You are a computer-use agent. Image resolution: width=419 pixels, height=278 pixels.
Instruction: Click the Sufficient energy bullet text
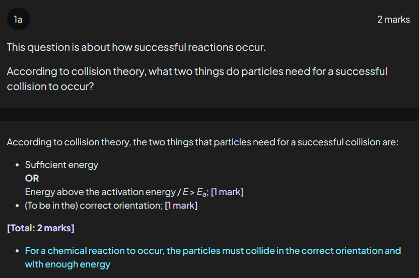pos(61,165)
